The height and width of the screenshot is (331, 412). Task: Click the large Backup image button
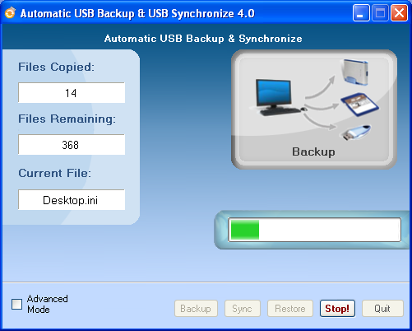(314, 110)
